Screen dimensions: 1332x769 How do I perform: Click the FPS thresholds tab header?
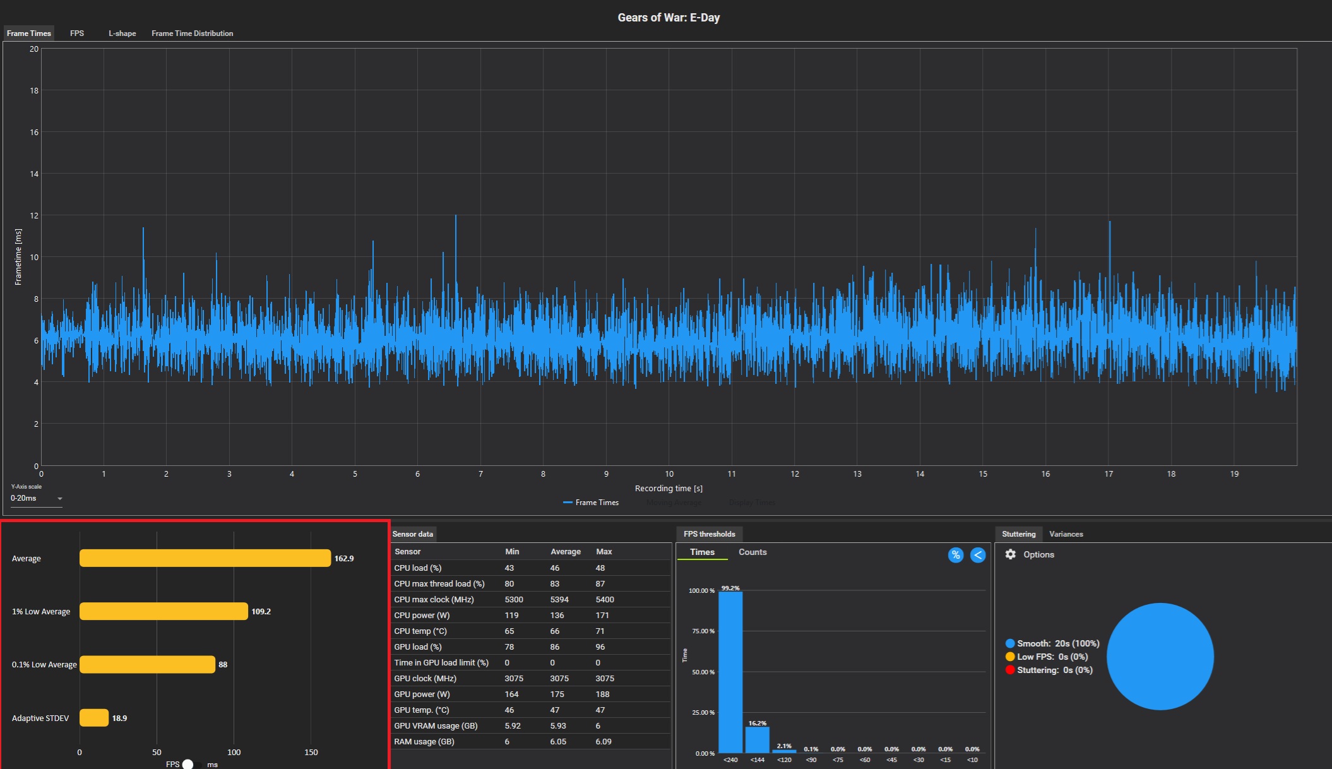click(x=709, y=534)
